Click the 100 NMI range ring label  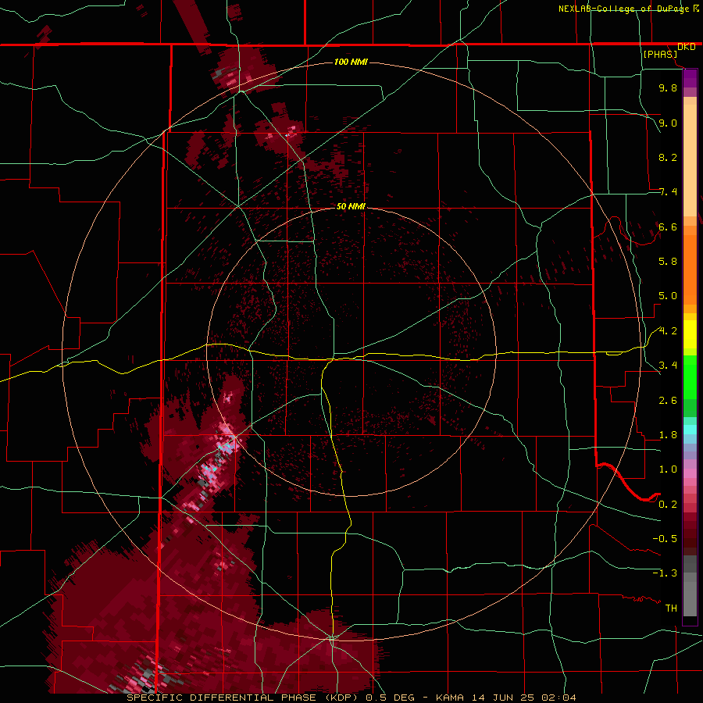click(x=351, y=62)
